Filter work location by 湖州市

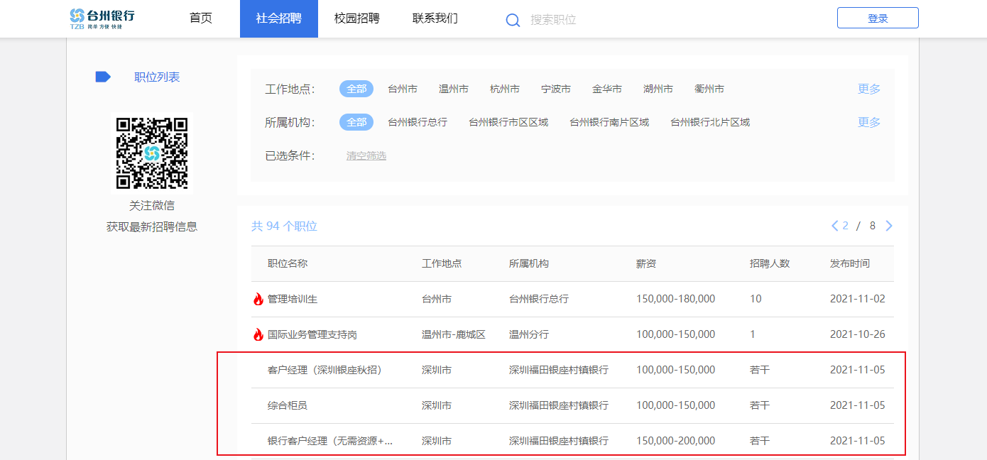[x=658, y=89]
